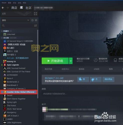Go forward with the right arrow
The width and height of the screenshot is (123, 125).
(x=7, y=8)
